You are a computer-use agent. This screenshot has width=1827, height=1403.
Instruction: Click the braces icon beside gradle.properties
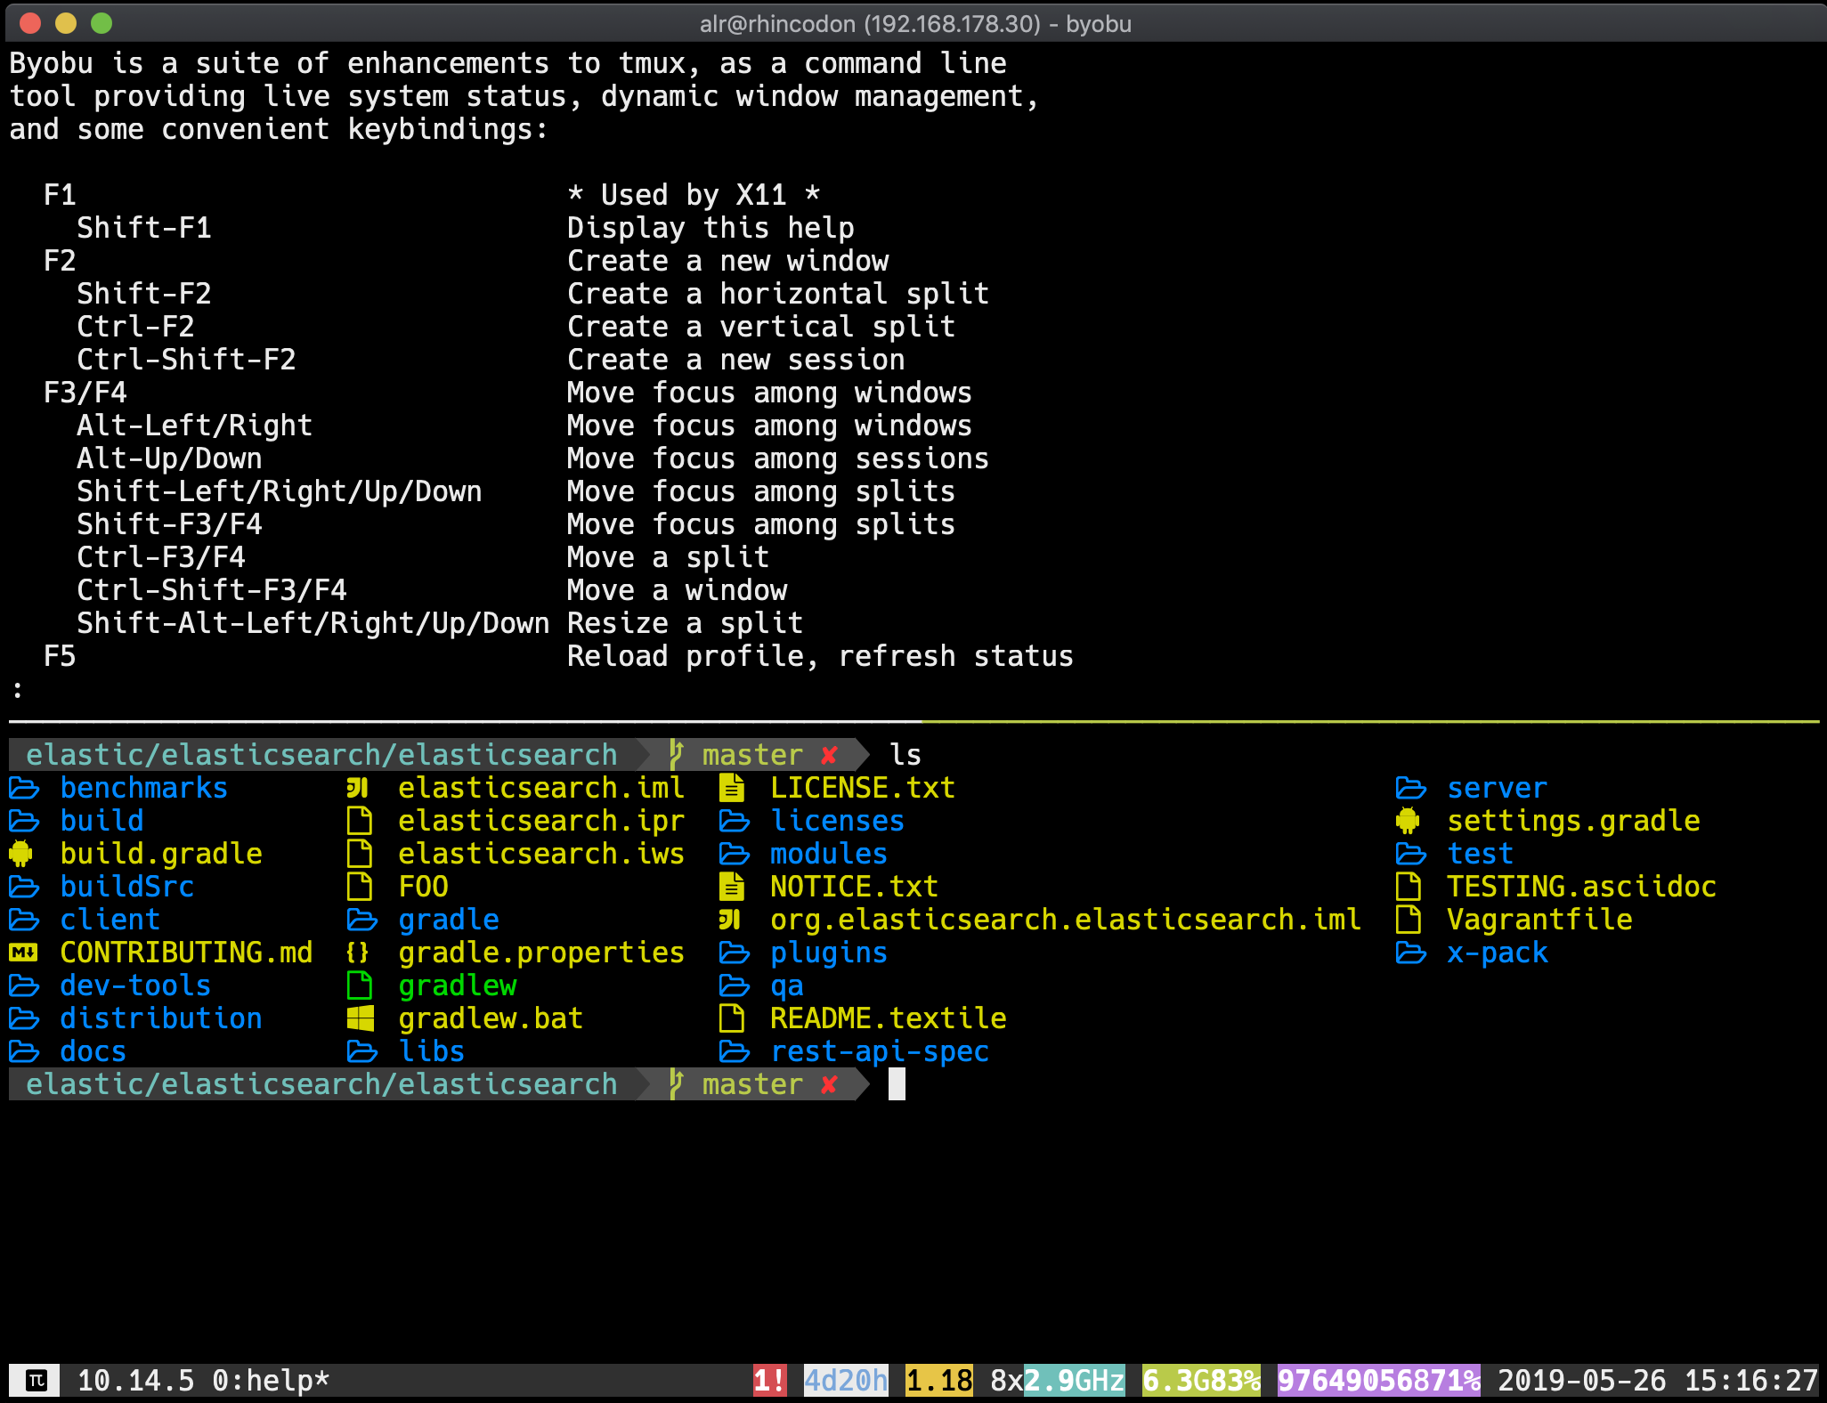(358, 953)
